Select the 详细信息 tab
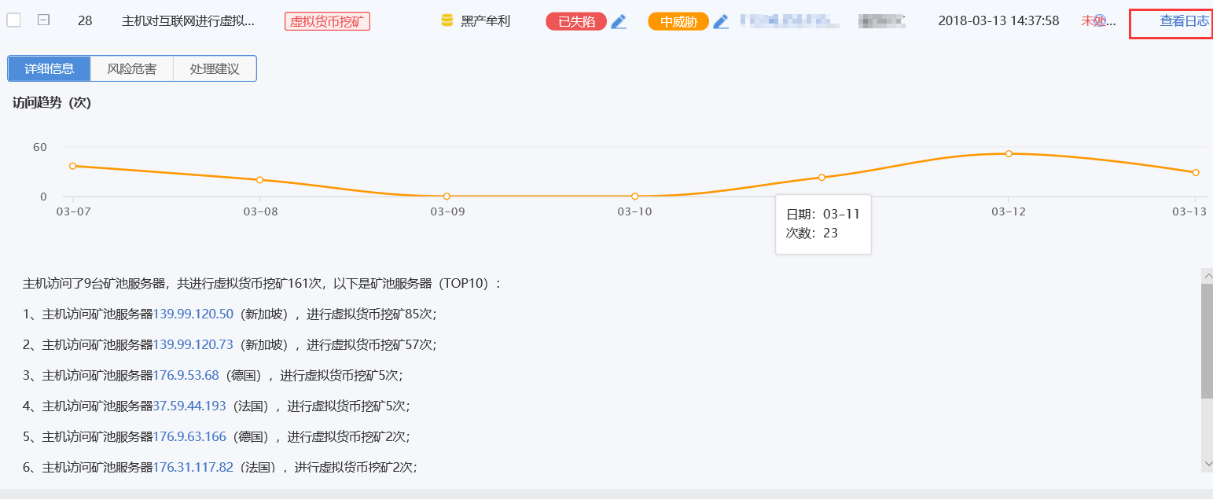The image size is (1213, 500). pos(49,68)
